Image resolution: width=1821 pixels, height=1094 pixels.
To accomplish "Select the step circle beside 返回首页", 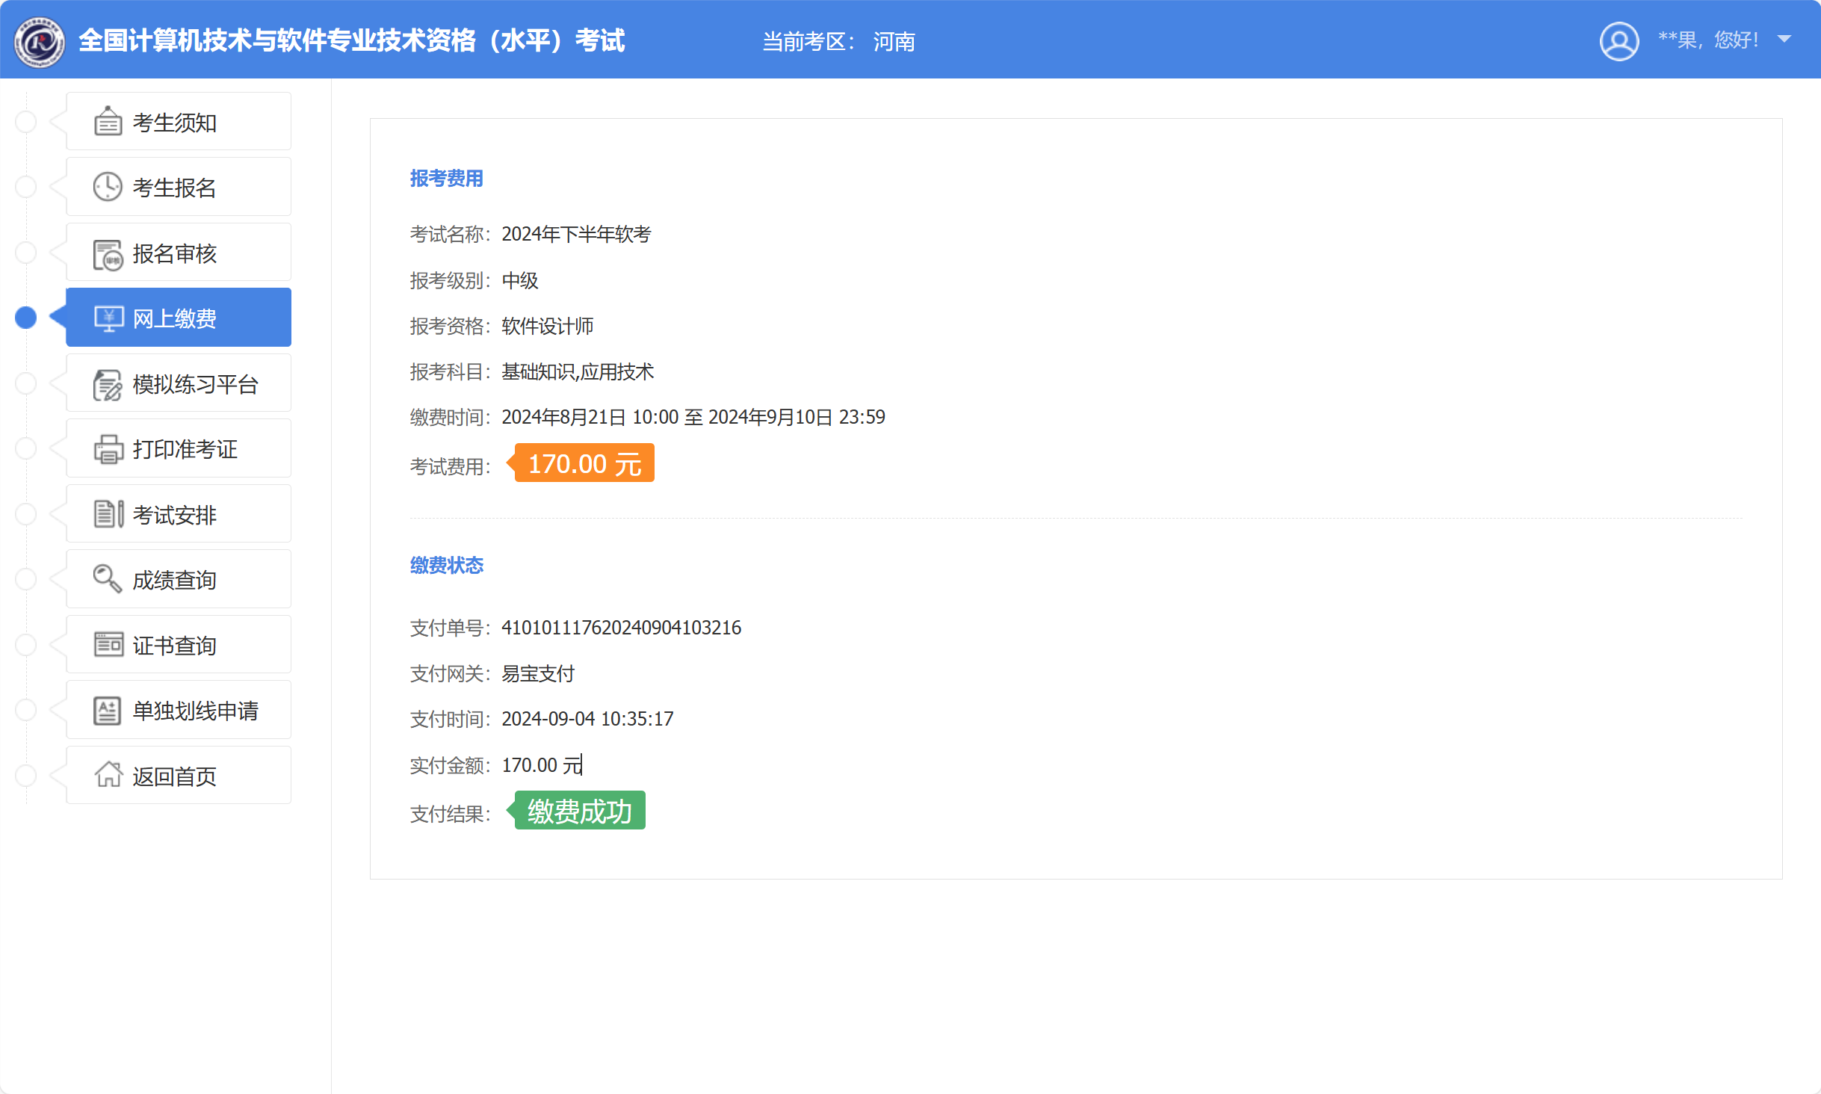I will click(x=26, y=775).
